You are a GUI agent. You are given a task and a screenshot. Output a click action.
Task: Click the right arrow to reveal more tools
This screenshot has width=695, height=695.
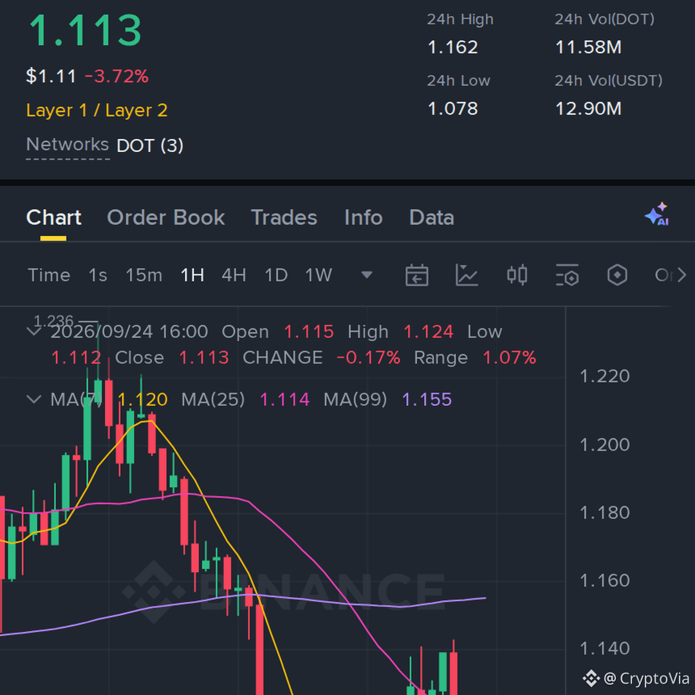[x=682, y=275]
